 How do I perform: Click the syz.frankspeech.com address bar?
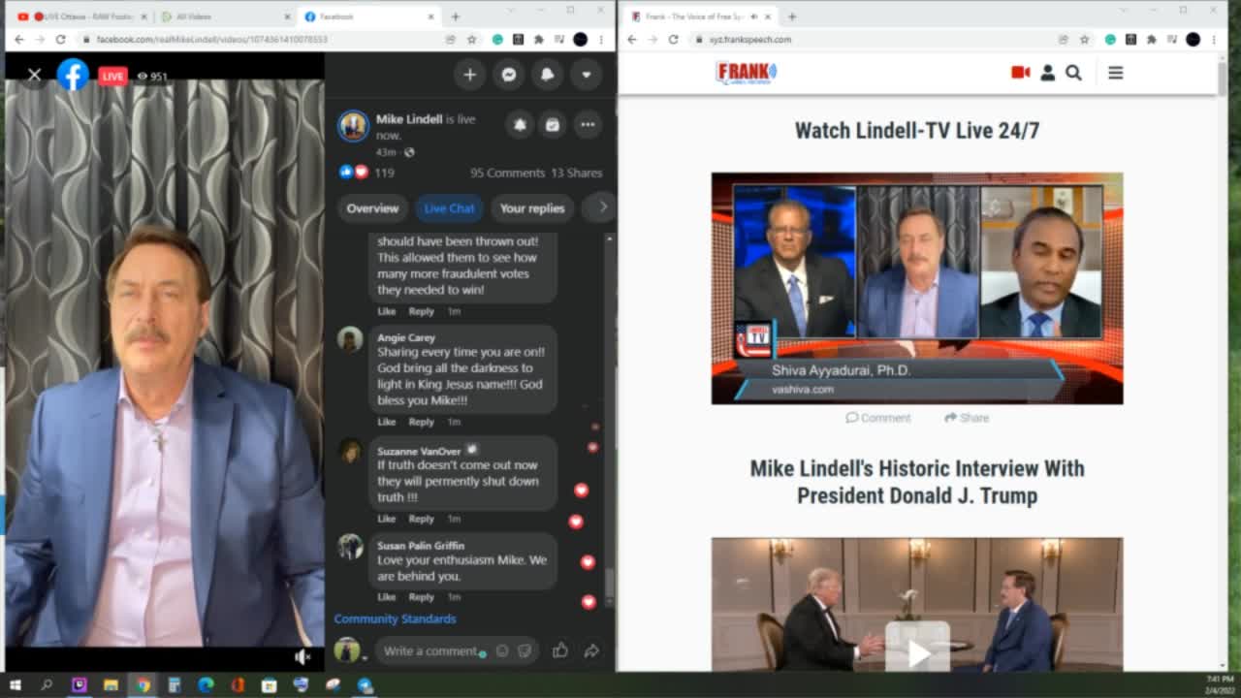pyautogui.click(x=873, y=40)
